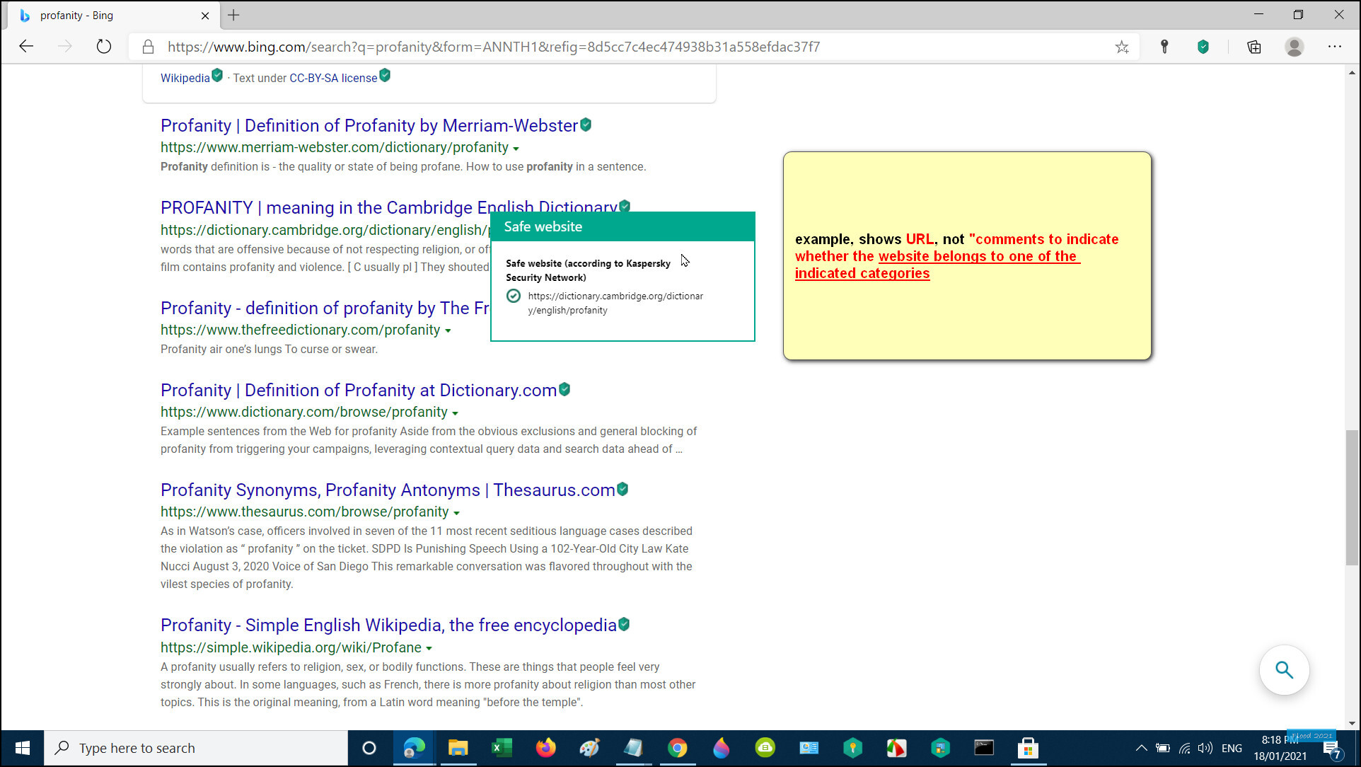Click Kaspersky shield beside Dictionary.com result
The image size is (1361, 767).
(x=564, y=389)
